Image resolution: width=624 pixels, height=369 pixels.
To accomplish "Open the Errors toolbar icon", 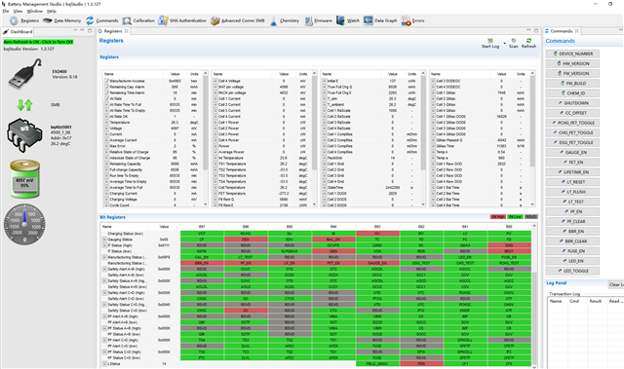I will (406, 20).
